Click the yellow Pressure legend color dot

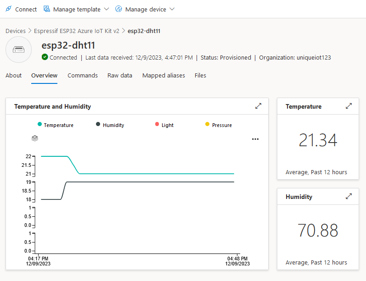tap(207, 125)
